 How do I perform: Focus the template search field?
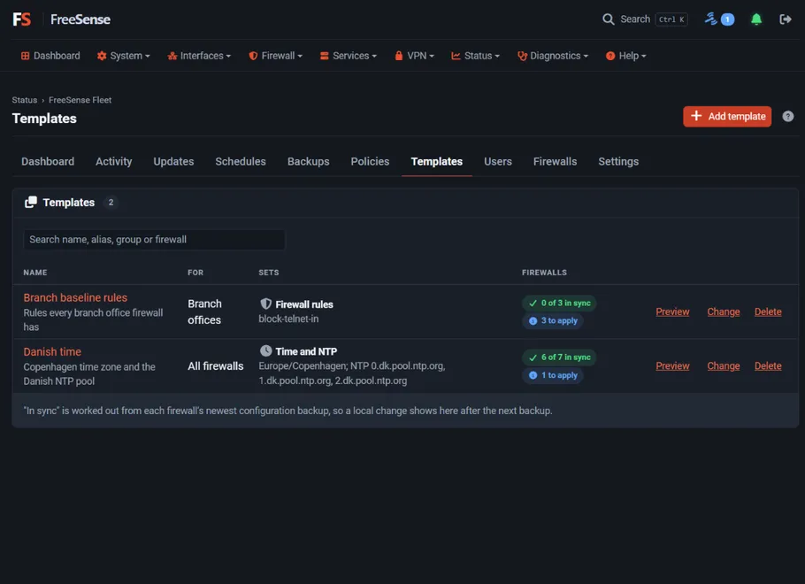[x=154, y=240]
